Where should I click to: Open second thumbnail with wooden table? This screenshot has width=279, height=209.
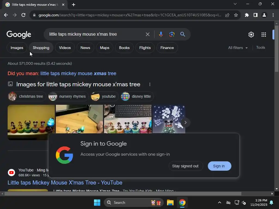[x=79, y=119]
